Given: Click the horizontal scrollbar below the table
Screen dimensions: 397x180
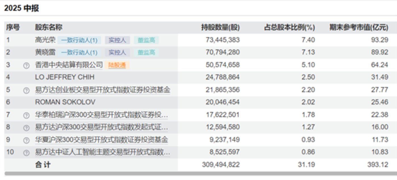Looking at the screenshot, I should [x=198, y=174].
